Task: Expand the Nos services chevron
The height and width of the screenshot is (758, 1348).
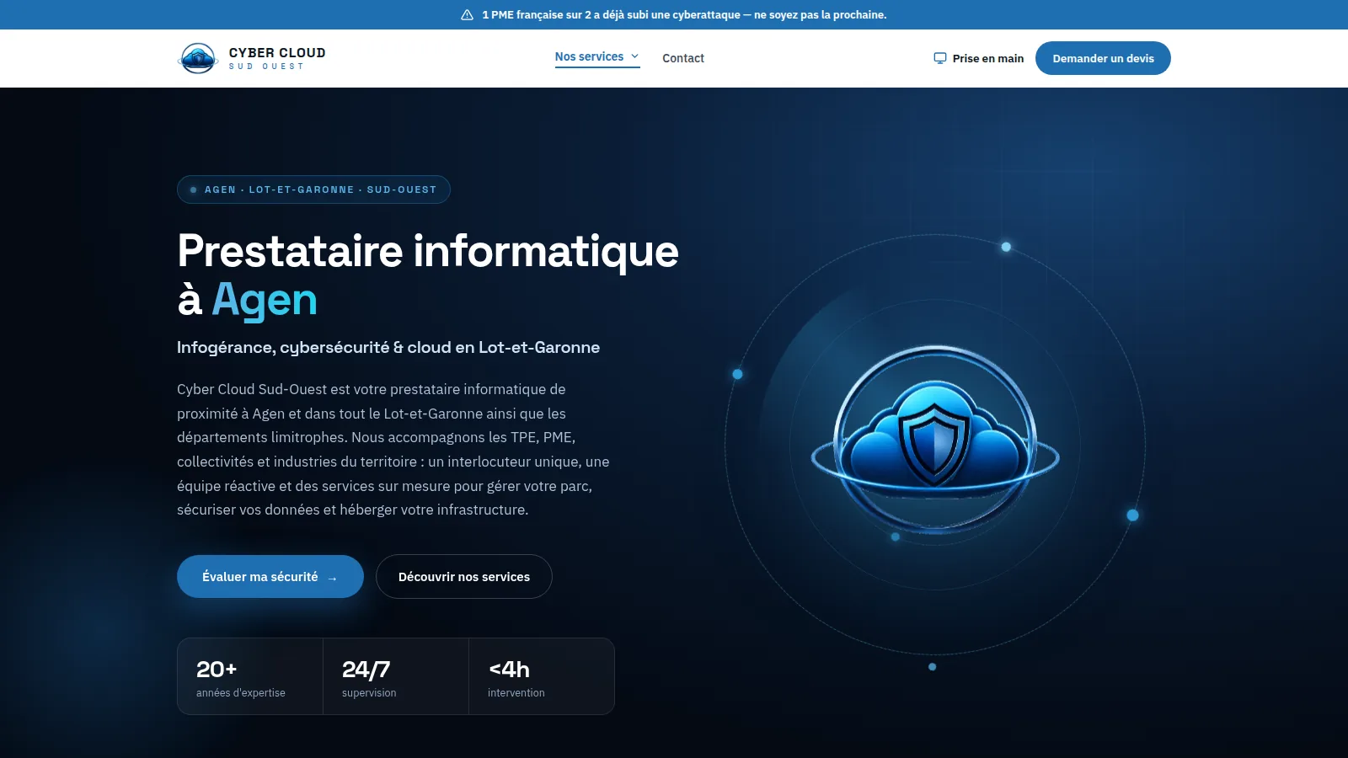Action: [634, 56]
